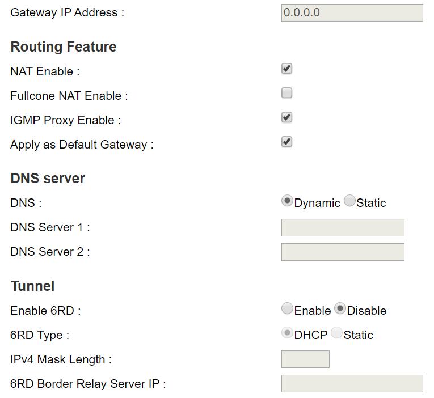Toggle Apply as Default Gateway checkbox
The height and width of the screenshot is (398, 434).
(x=287, y=142)
